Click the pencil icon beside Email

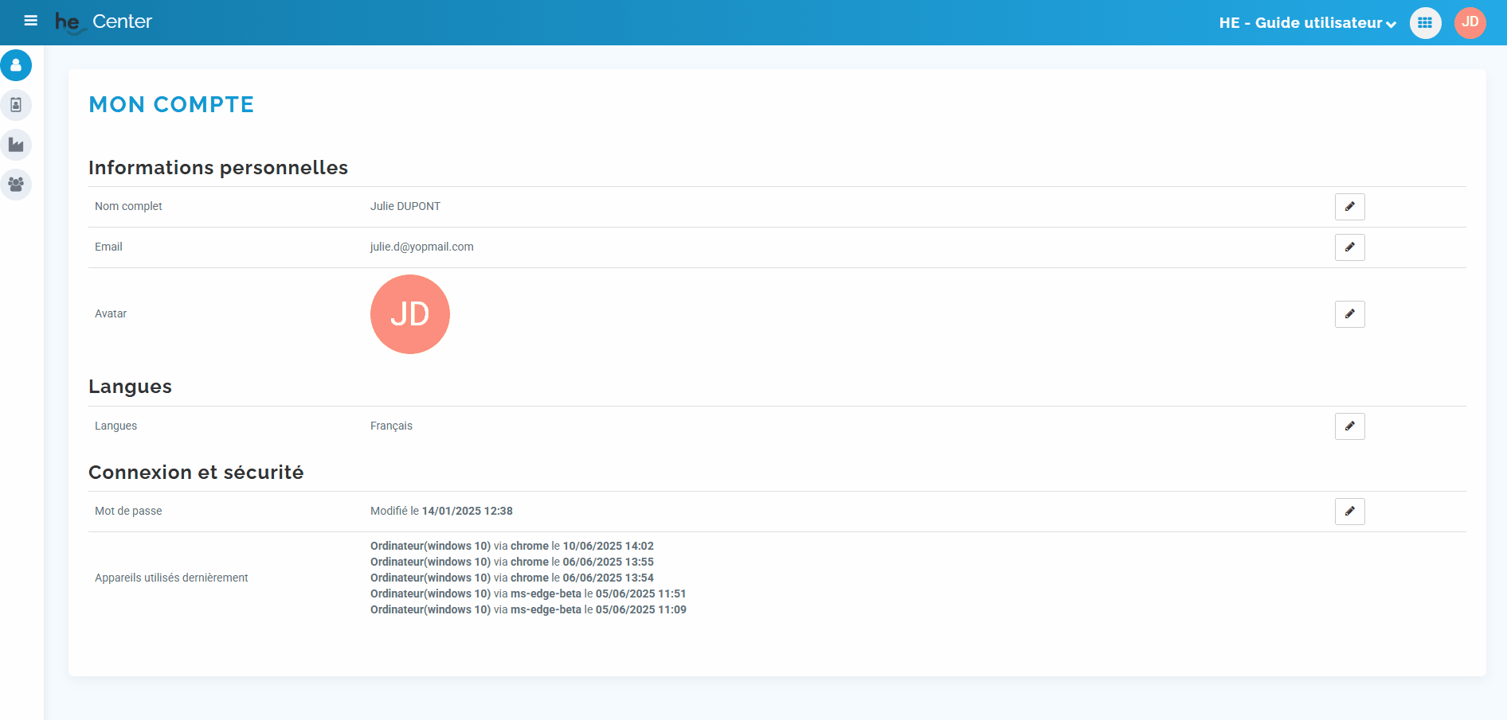click(1349, 247)
